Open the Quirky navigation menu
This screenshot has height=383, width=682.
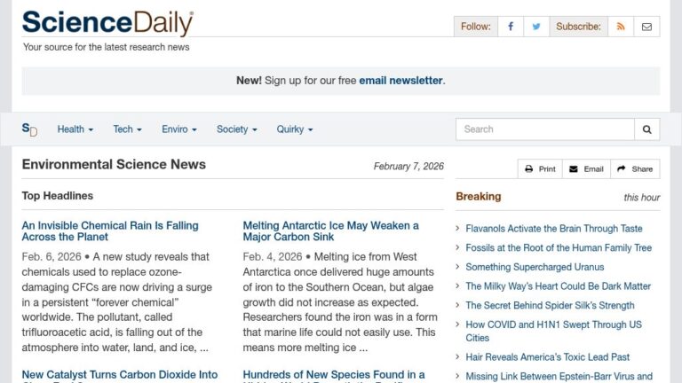[x=294, y=129]
